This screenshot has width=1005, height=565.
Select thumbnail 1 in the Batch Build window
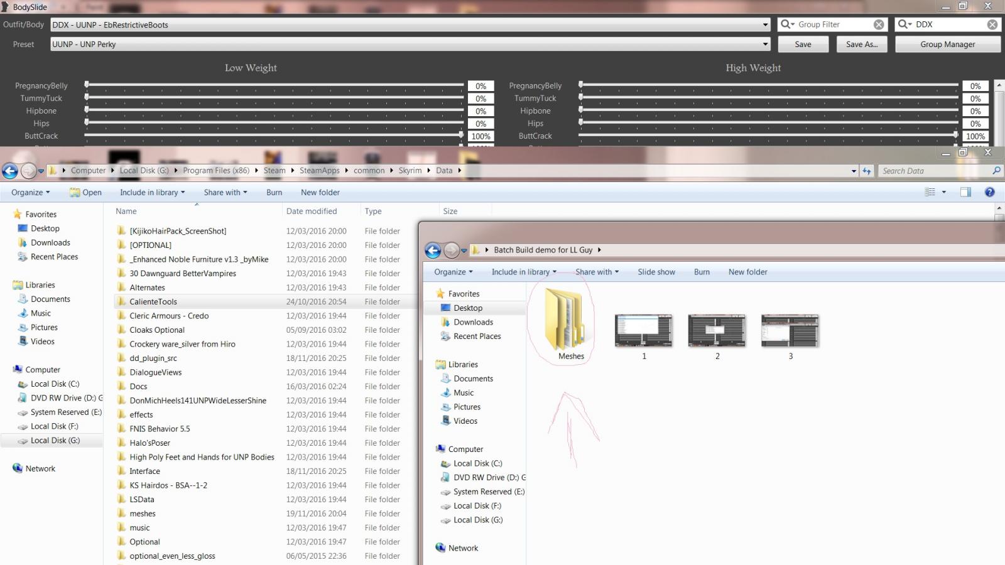[x=643, y=331]
